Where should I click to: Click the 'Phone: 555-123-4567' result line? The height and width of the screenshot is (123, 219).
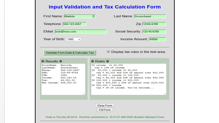coord(61,70)
